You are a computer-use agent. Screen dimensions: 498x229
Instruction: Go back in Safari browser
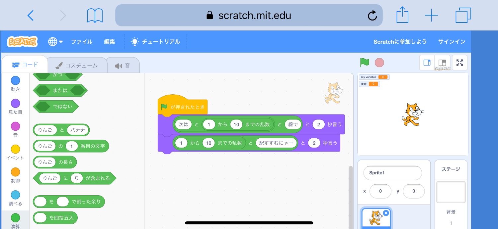click(x=31, y=16)
